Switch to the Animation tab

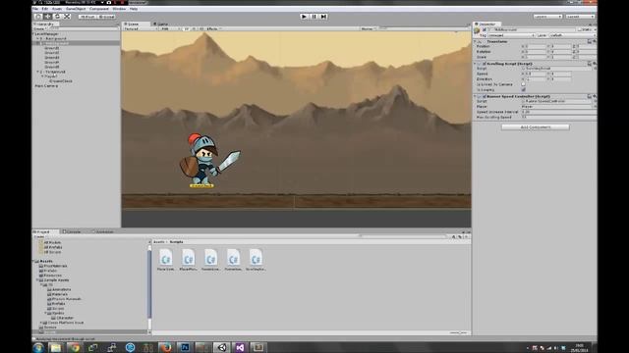102,231
